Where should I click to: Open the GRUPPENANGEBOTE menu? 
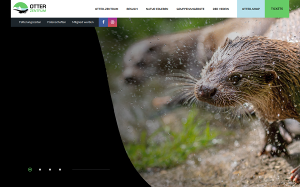pyautogui.click(x=190, y=9)
